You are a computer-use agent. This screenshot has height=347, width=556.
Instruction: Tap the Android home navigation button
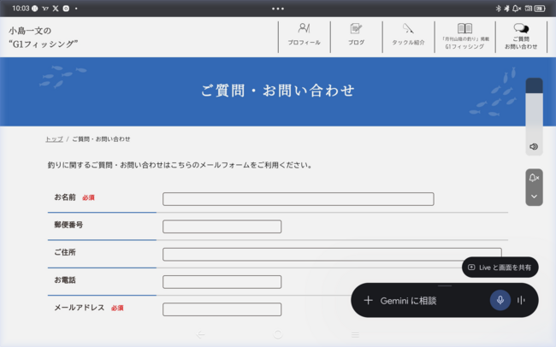pos(278,334)
